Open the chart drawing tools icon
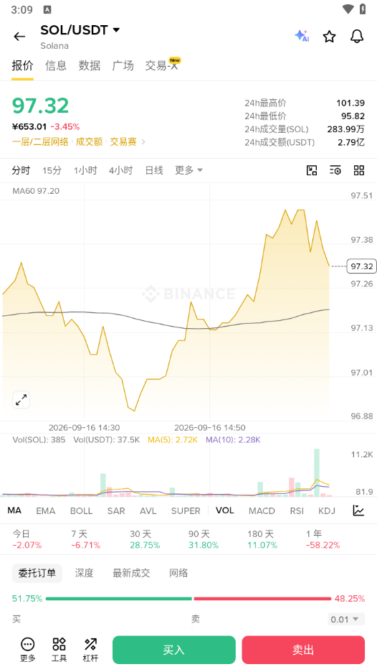This screenshot has height=672, width=377. (x=312, y=170)
